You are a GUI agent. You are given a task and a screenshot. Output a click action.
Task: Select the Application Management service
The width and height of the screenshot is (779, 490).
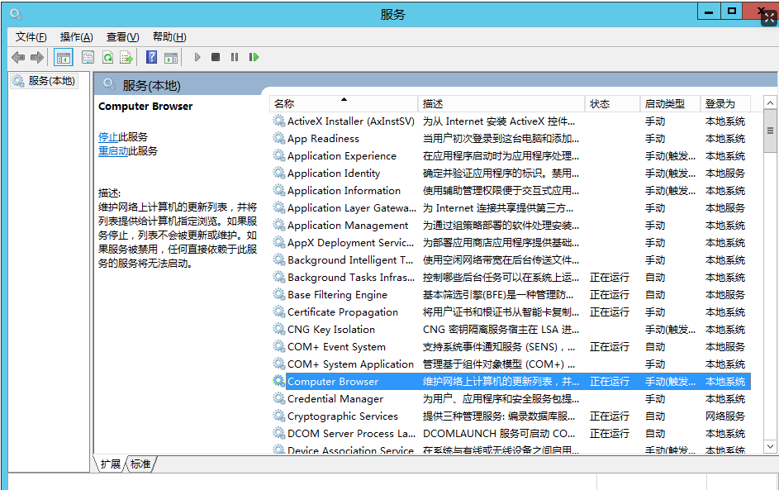(511, 225)
